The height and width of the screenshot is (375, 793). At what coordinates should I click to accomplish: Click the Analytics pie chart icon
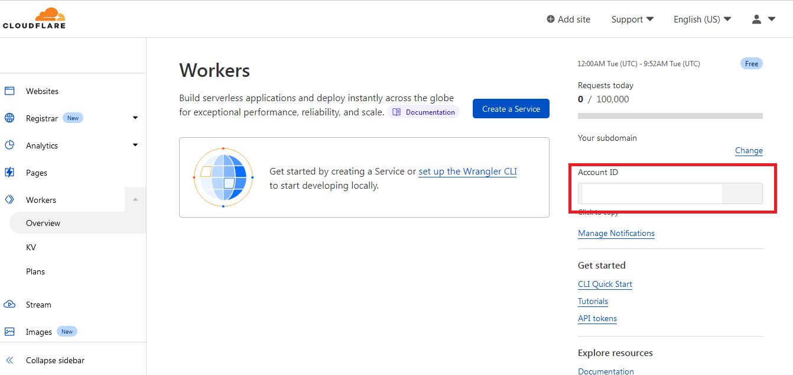[9, 146]
